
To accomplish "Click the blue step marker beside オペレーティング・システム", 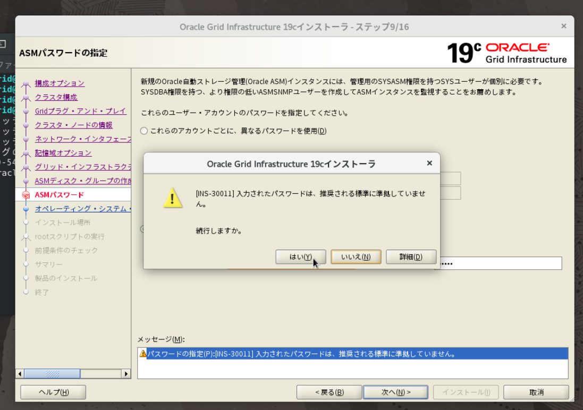I will pos(26,209).
